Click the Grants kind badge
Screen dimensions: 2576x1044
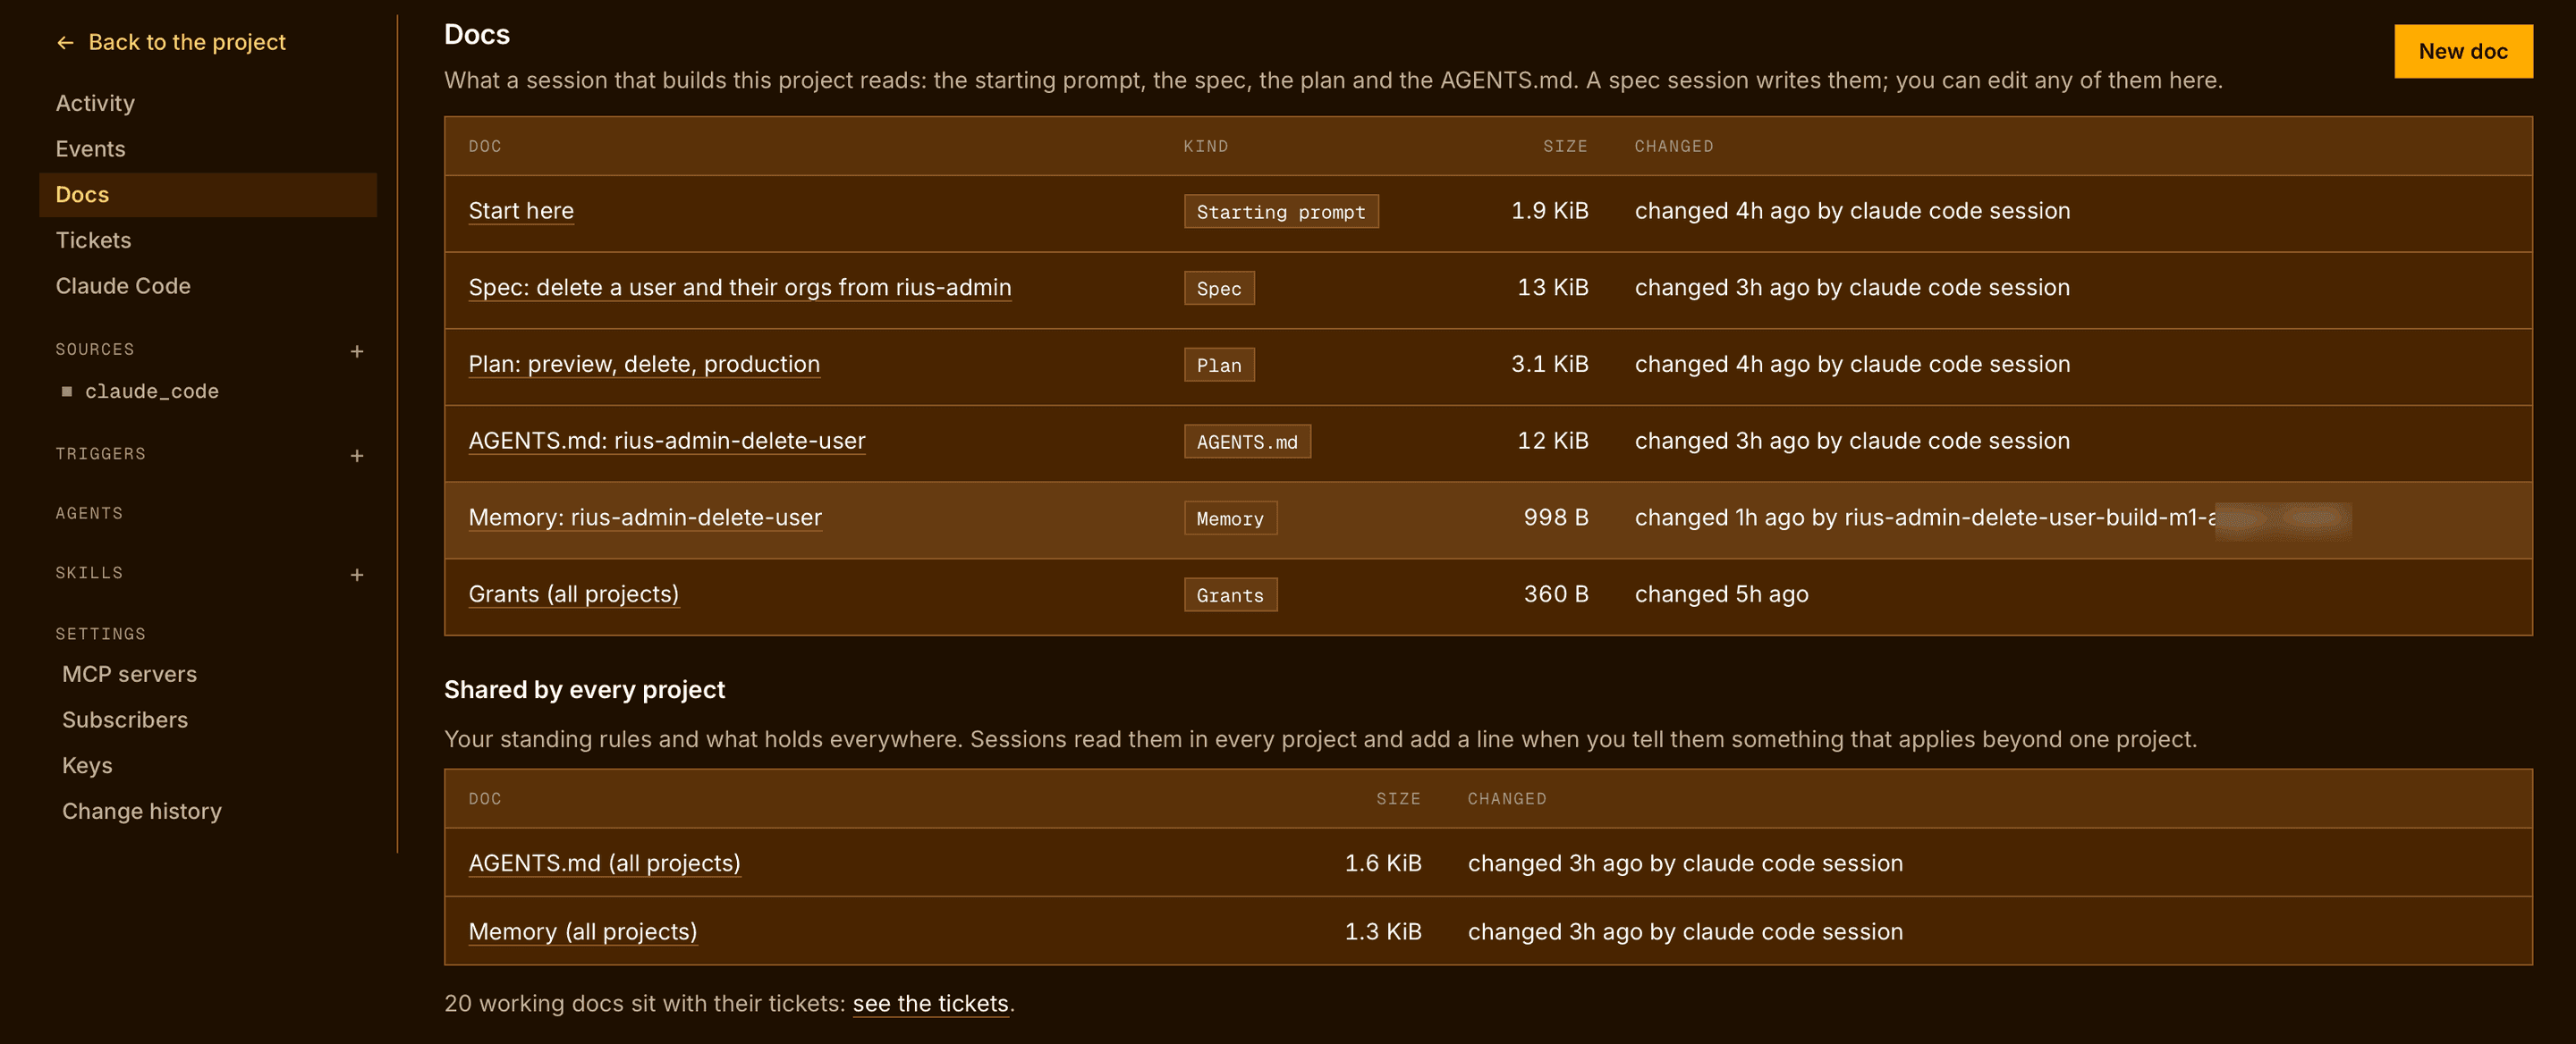[1230, 595]
